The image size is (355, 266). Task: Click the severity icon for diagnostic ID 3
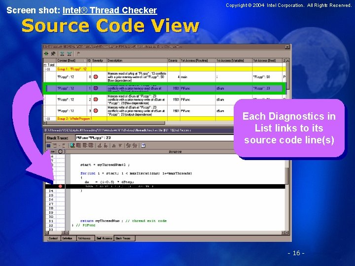tap(96, 111)
